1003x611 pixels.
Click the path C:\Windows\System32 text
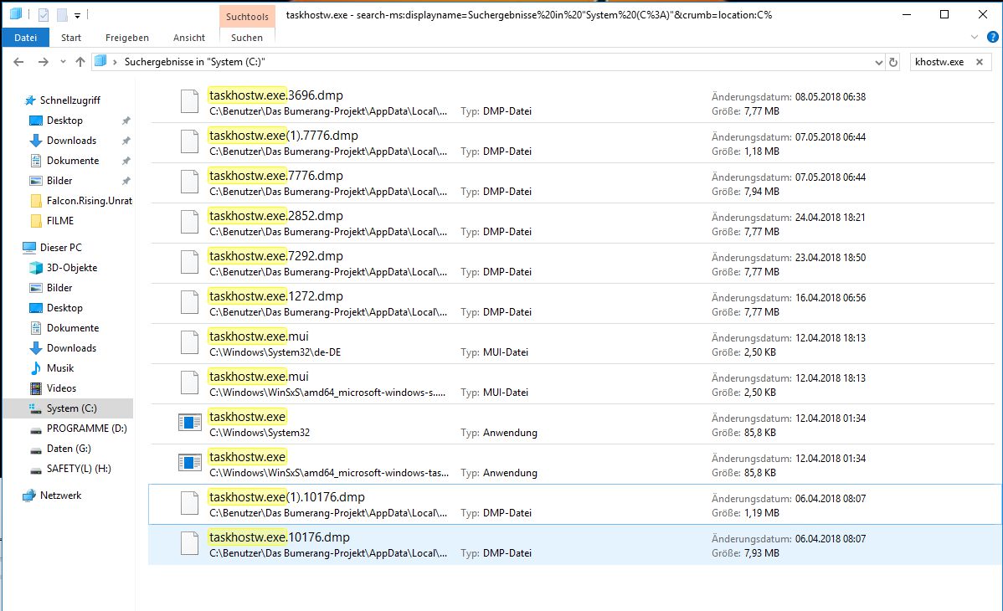pyautogui.click(x=260, y=433)
